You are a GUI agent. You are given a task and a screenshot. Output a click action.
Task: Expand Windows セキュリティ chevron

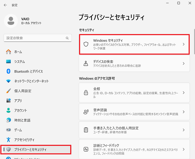pyautogui.click(x=184, y=44)
